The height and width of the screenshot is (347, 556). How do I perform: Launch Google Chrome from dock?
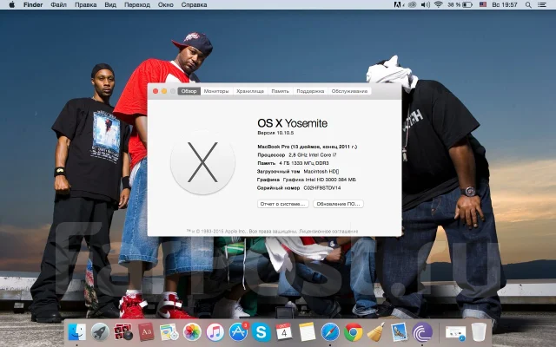click(x=354, y=332)
